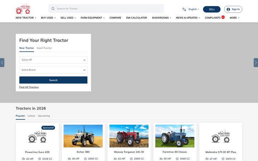This screenshot has width=258, height=161.
Task: Open COMPLAINTS page
Action: 212,18
